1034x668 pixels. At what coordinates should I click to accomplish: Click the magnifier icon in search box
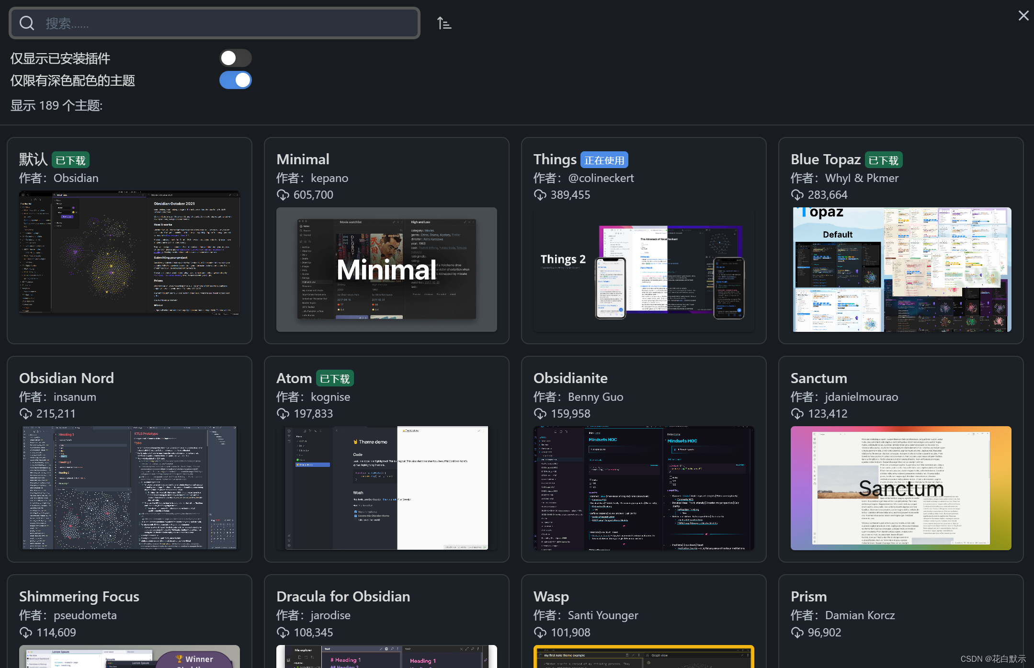(x=27, y=23)
